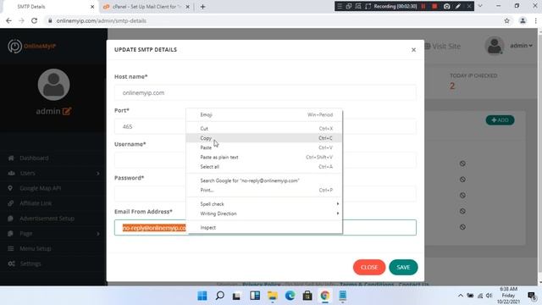This screenshot has height=305, width=542.
Task: Open Chrome's three-dot menu
Action: 535,20
